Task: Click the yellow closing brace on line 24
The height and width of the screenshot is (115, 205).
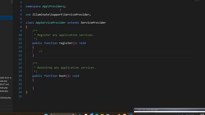Action: [x=27, y=92]
